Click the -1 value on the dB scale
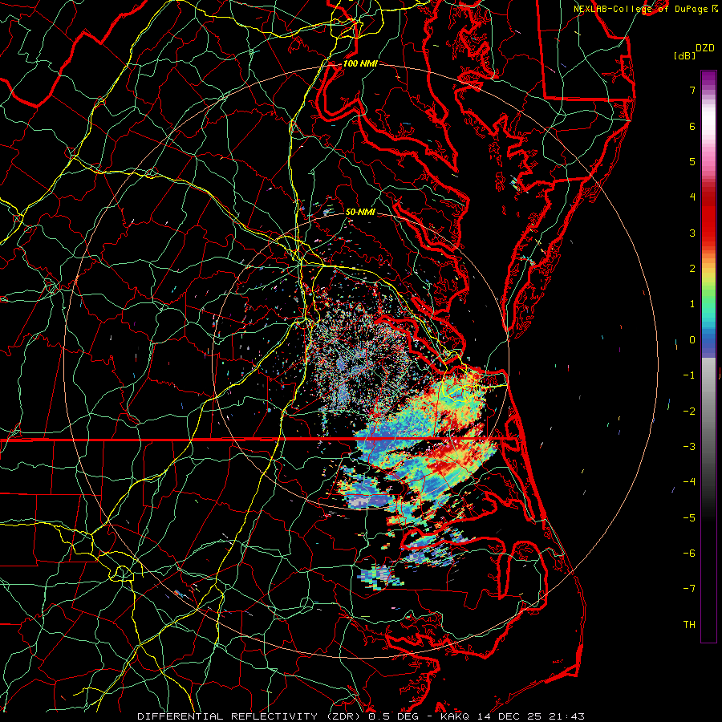 pyautogui.click(x=689, y=375)
